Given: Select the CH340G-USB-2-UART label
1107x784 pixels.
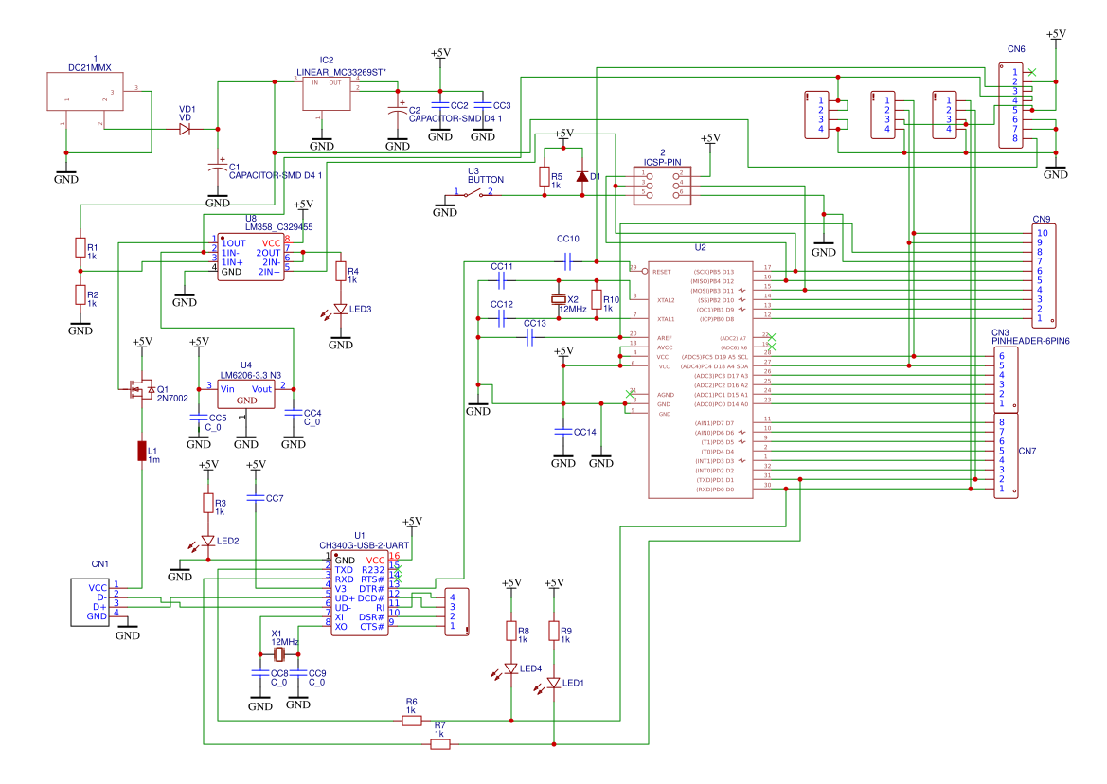Looking at the screenshot, I should 365,545.
